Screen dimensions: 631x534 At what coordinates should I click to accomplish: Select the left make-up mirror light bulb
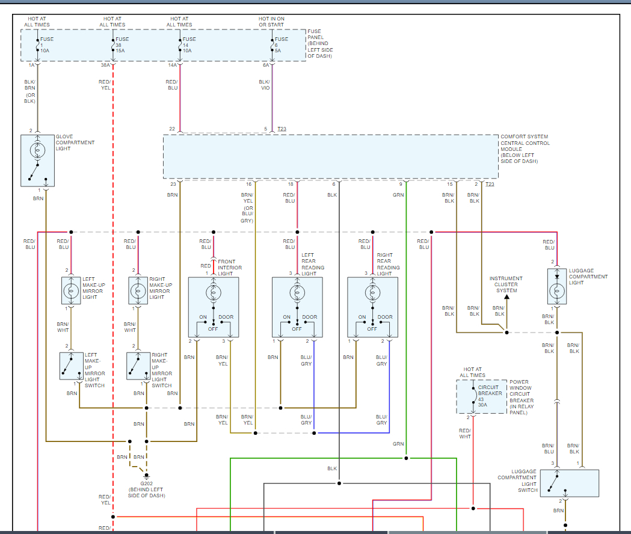point(71,290)
